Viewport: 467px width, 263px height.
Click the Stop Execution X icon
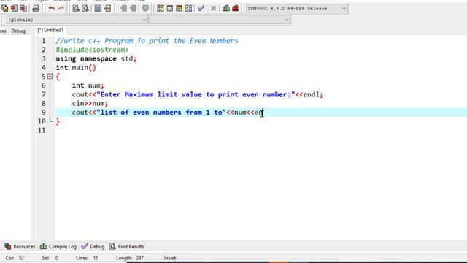pos(213,8)
